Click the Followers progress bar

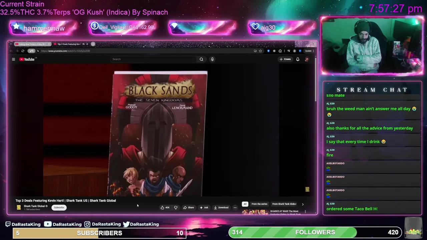(315, 232)
